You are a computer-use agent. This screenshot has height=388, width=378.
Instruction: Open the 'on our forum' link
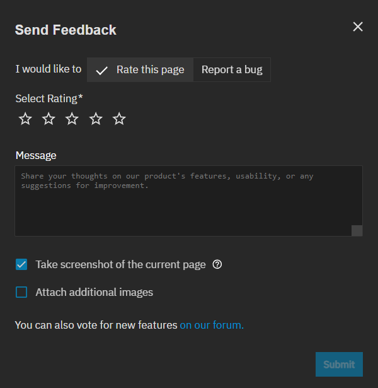(x=212, y=326)
